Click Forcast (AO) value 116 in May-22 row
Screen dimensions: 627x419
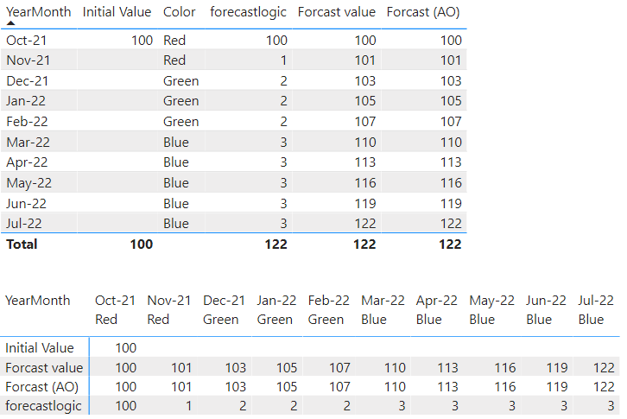(451, 183)
